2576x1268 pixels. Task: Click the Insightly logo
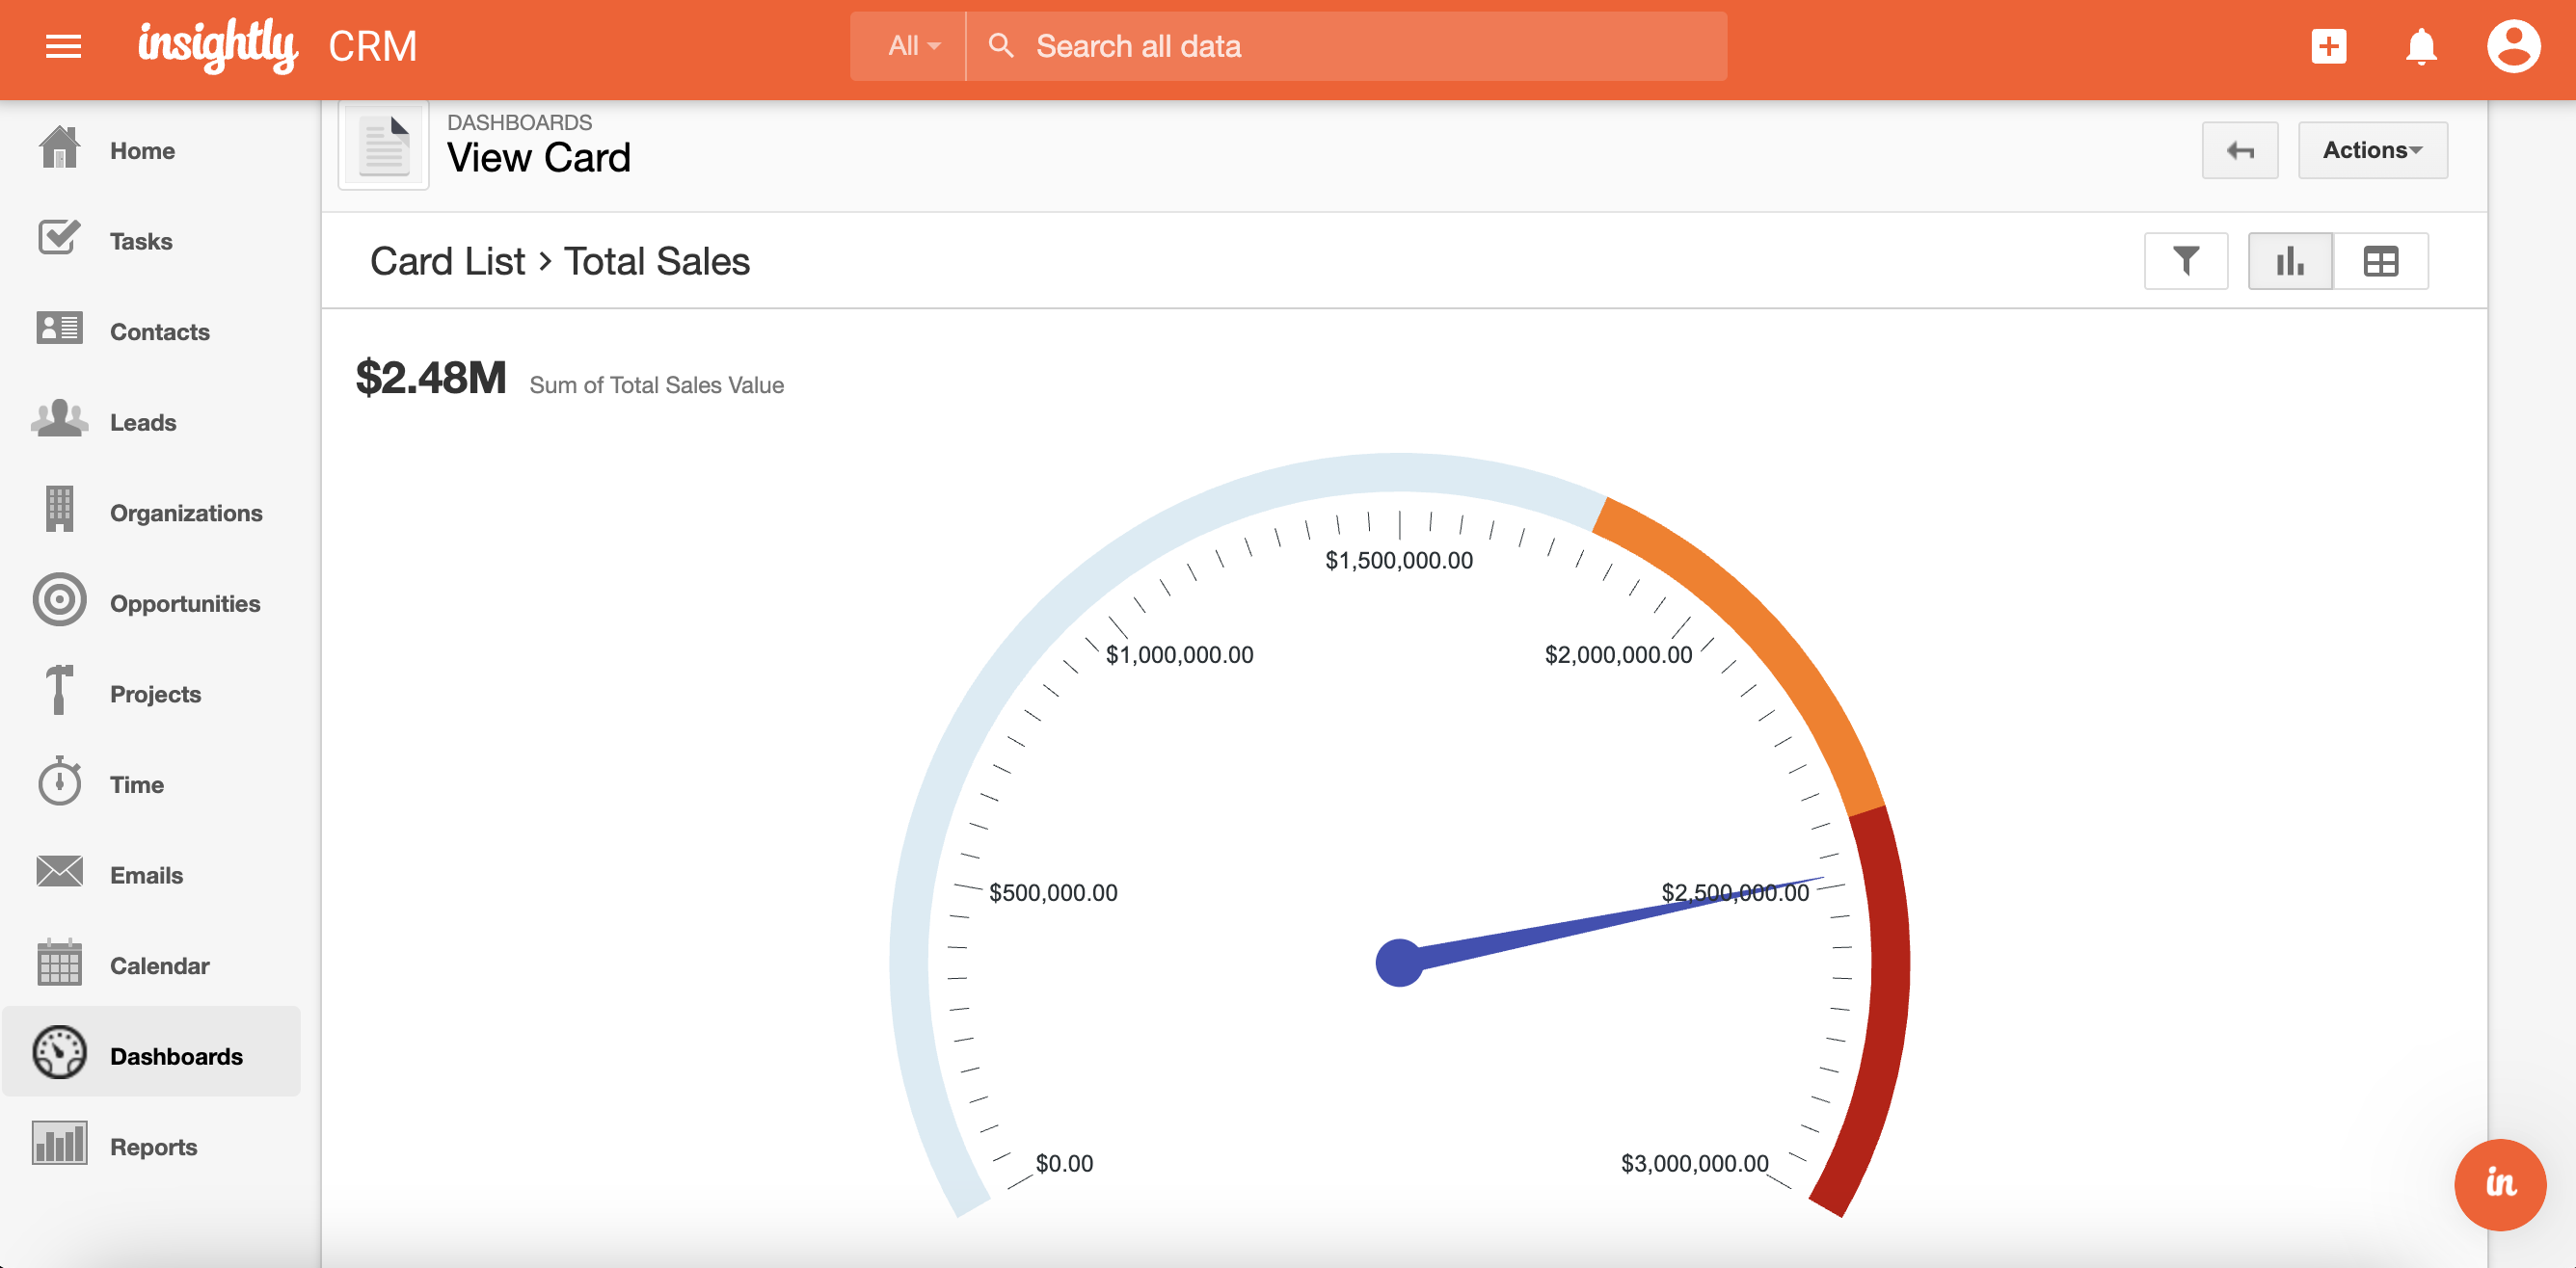tap(217, 46)
